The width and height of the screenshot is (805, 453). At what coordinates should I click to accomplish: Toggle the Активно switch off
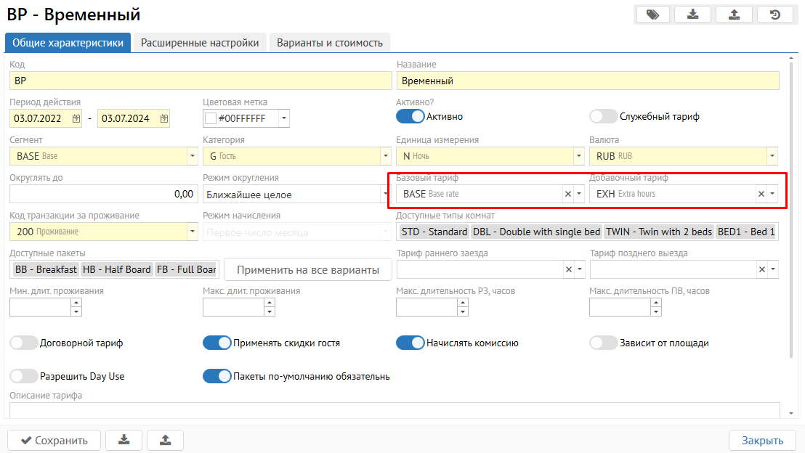coord(410,116)
